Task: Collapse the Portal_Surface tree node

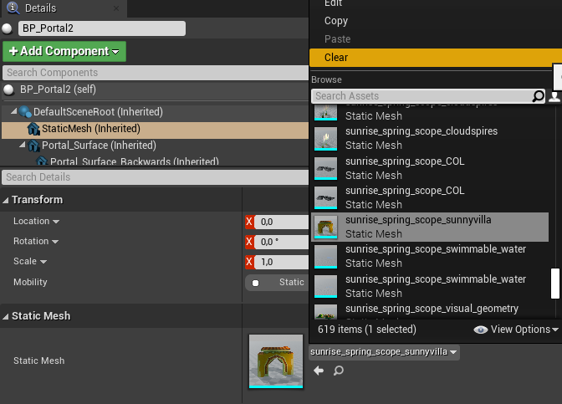Action: point(23,145)
